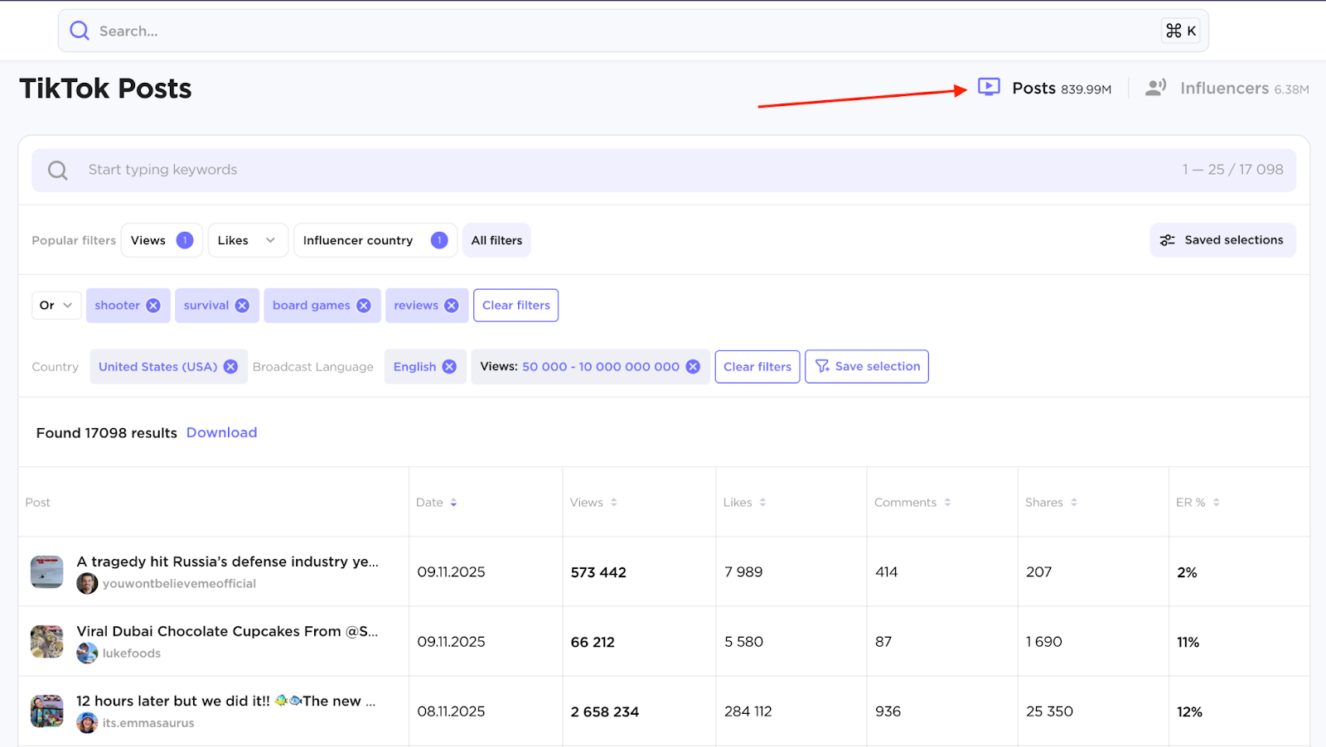This screenshot has height=747, width=1326.
Task: Remove the Views range filter chip
Action: 693,366
